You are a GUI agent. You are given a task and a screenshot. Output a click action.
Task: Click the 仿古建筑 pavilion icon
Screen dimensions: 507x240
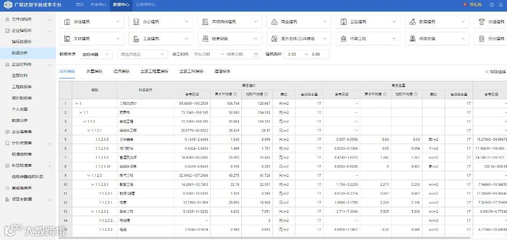coord(482,38)
